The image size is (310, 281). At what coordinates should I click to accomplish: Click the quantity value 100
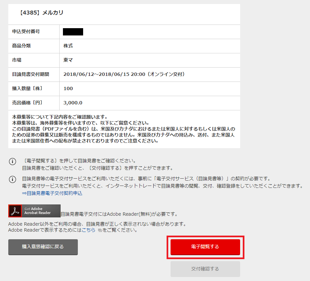(x=68, y=88)
